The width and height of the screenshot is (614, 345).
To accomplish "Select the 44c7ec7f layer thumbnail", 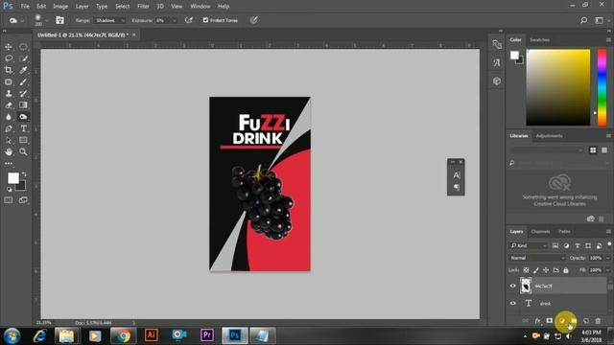I will [526, 286].
